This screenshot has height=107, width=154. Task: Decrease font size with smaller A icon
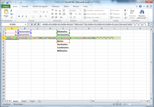[47, 12]
